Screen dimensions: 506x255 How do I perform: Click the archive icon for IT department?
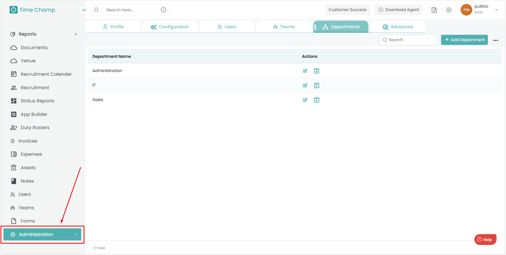coord(316,86)
